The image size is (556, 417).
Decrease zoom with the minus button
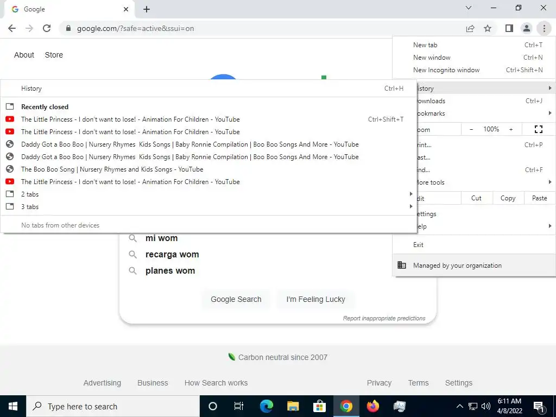pyautogui.click(x=471, y=129)
